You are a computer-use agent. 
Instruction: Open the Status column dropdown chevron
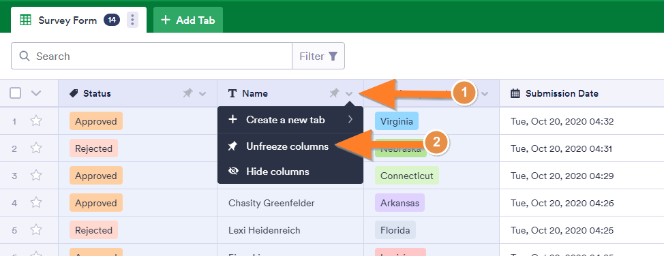202,93
